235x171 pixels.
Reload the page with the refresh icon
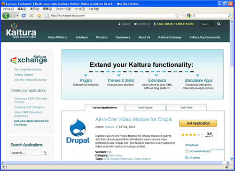click(23, 16)
